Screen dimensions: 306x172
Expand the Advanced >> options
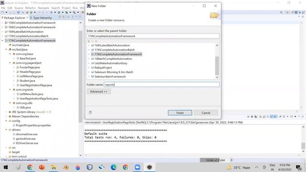(98, 91)
